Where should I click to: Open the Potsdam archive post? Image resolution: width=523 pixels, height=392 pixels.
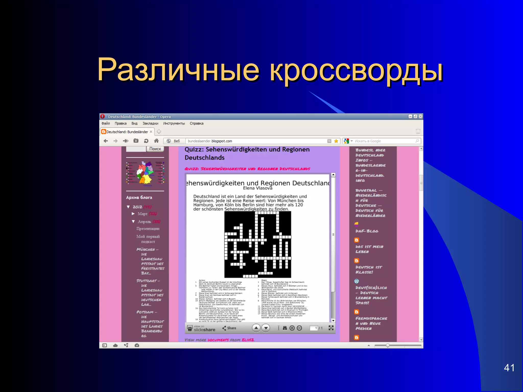point(150,324)
